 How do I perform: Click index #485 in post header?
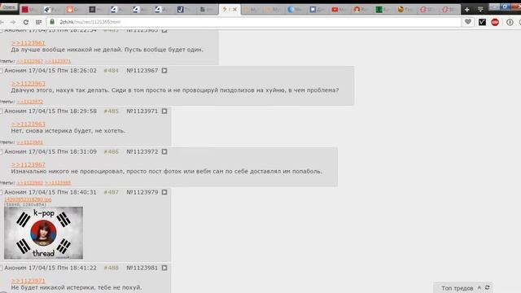pyautogui.click(x=111, y=111)
